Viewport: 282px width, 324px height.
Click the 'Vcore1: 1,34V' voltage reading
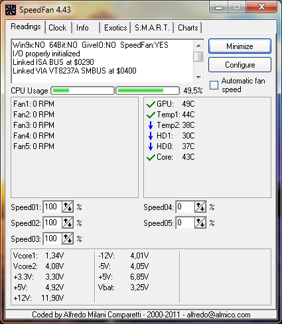(x=38, y=256)
